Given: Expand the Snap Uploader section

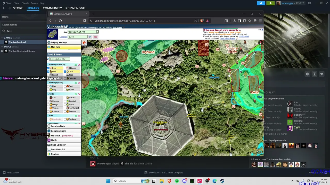Looking at the screenshot, I should 64,145.
